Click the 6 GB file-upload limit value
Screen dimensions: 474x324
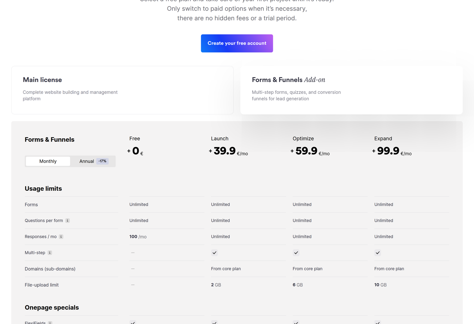[x=298, y=285]
